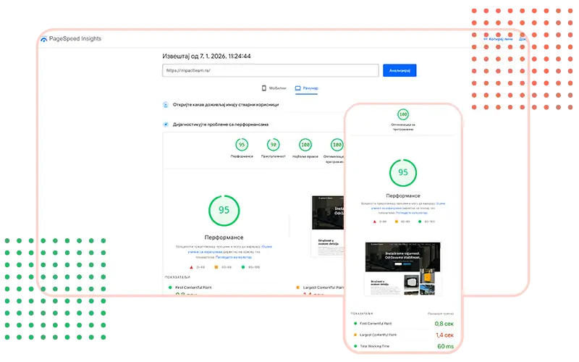Click 'ПОКАЗАТЕЉИ' label in desktop report
The image size is (579, 362).
click(x=177, y=277)
